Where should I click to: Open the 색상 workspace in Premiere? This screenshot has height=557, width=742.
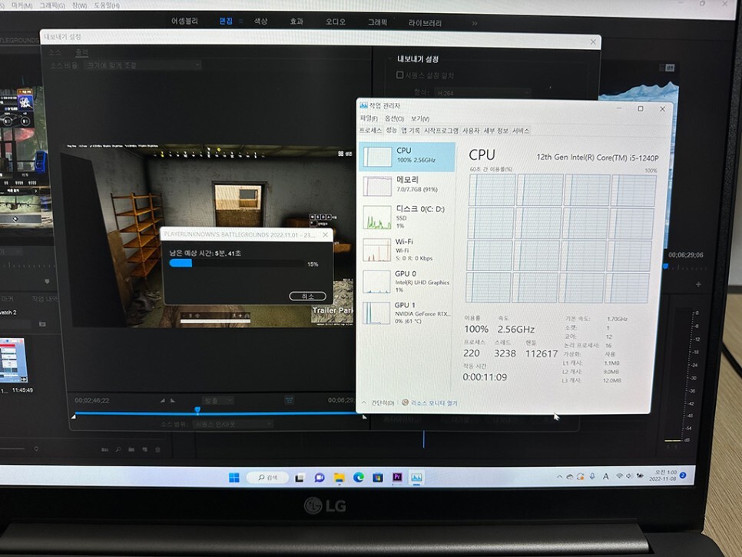pos(260,22)
